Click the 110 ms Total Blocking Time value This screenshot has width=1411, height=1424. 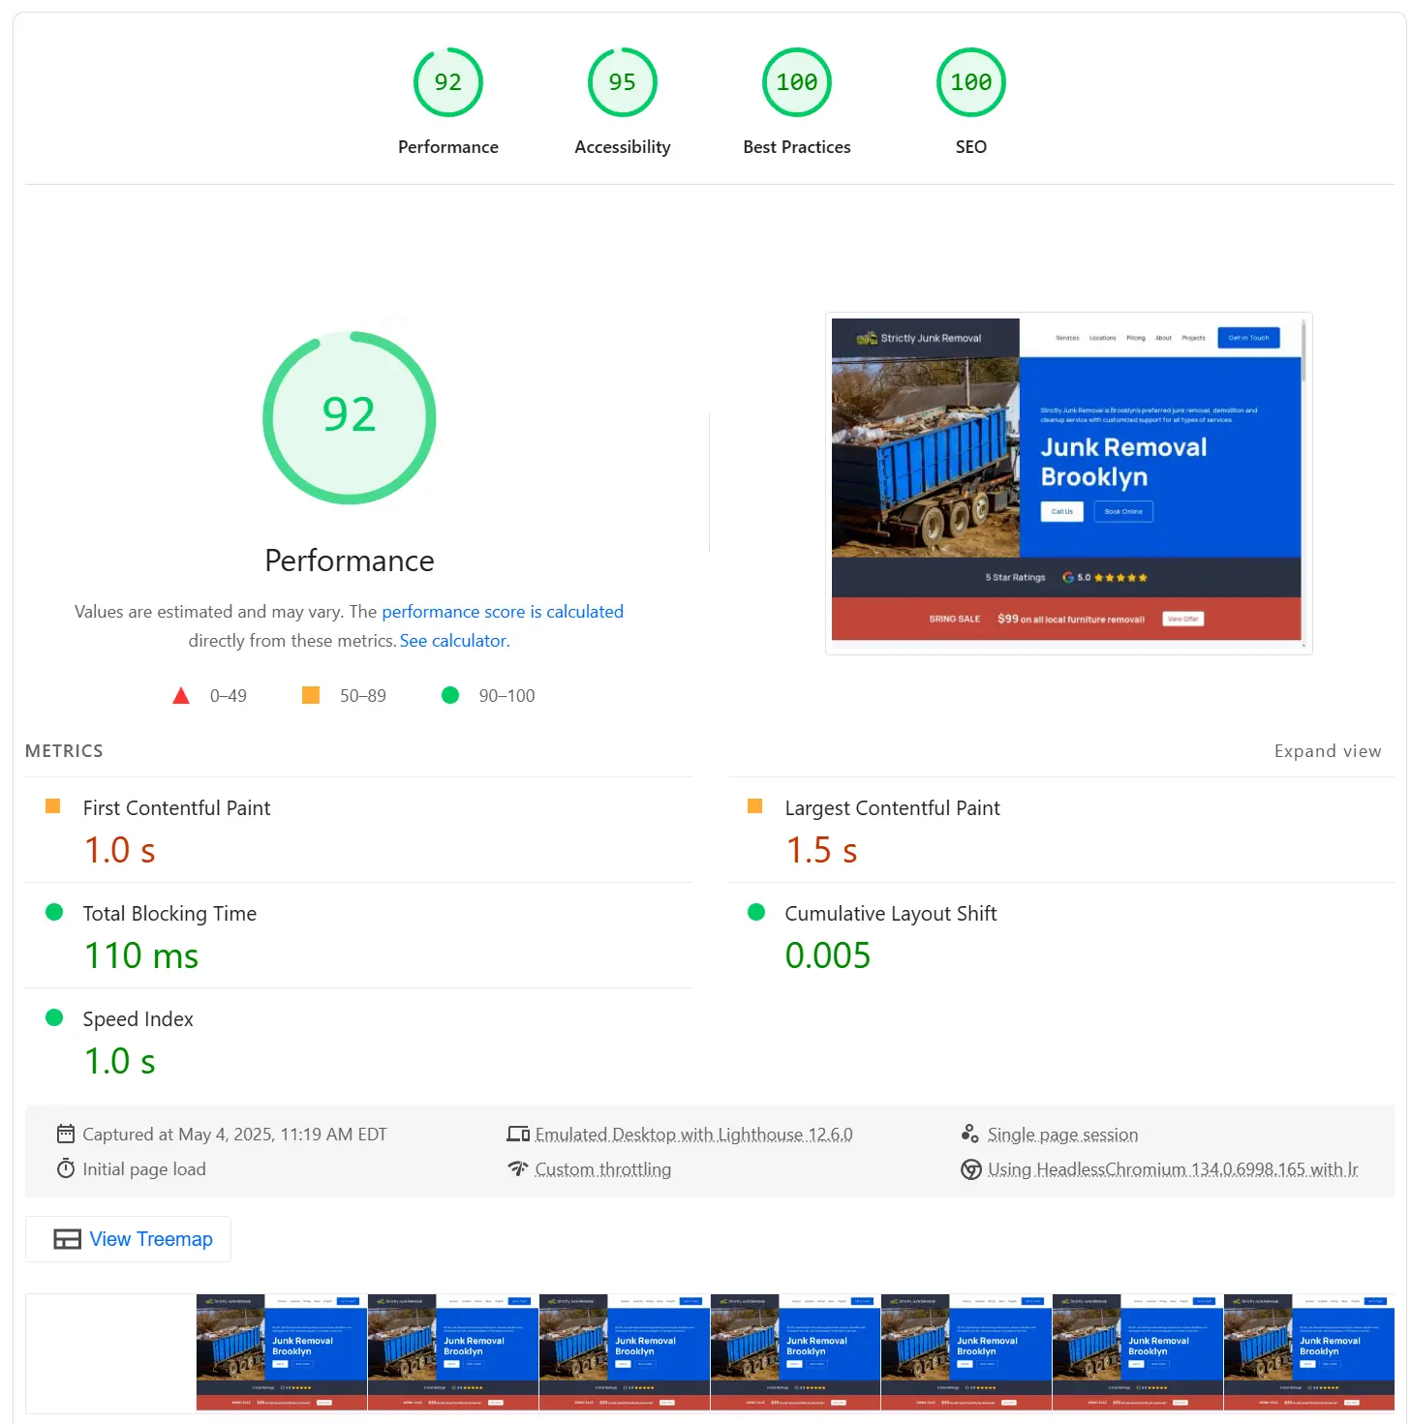pos(141,955)
